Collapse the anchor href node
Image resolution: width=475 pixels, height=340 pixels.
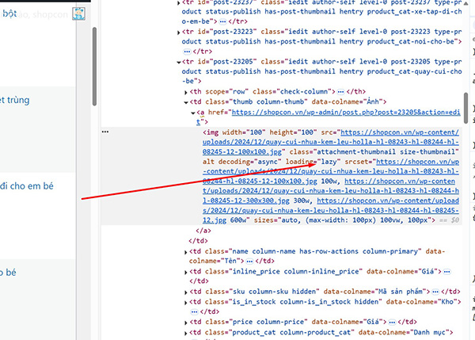pos(193,113)
